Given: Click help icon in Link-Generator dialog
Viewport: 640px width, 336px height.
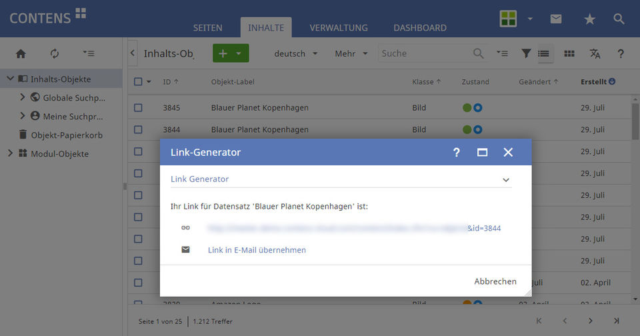Looking at the screenshot, I should click(x=457, y=152).
